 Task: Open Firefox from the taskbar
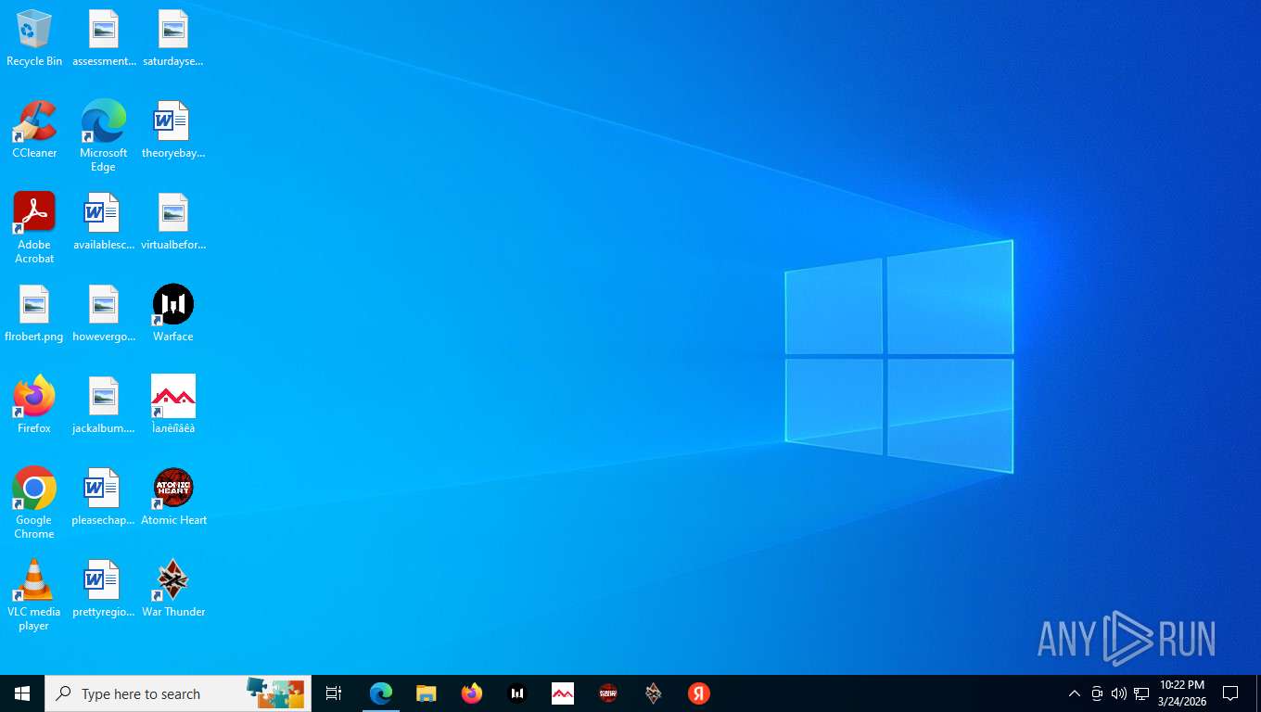tap(472, 693)
